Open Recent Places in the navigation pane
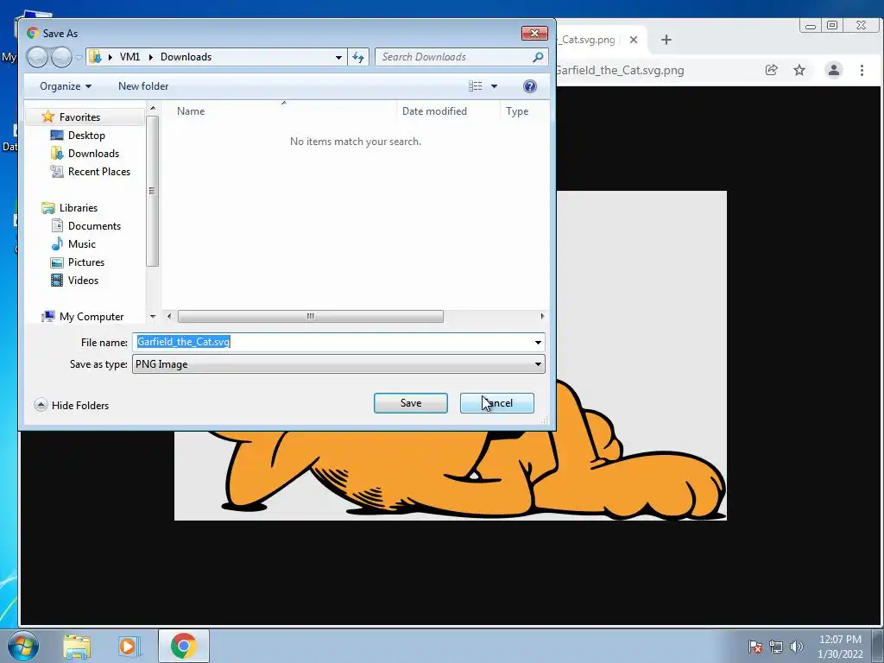This screenshot has width=884, height=663. click(98, 172)
